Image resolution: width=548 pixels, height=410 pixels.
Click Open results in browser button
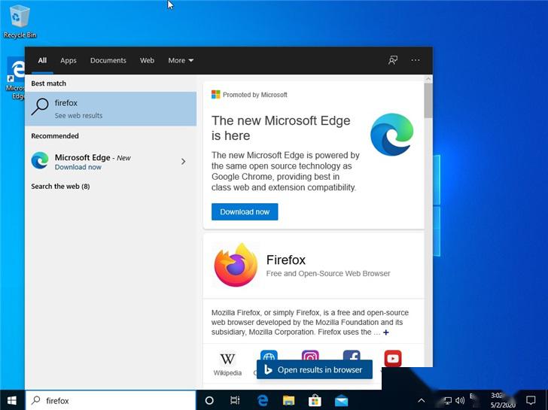(315, 370)
